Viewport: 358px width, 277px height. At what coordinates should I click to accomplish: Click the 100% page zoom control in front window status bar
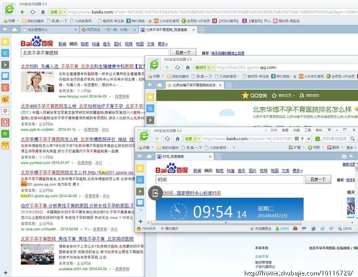344,229
